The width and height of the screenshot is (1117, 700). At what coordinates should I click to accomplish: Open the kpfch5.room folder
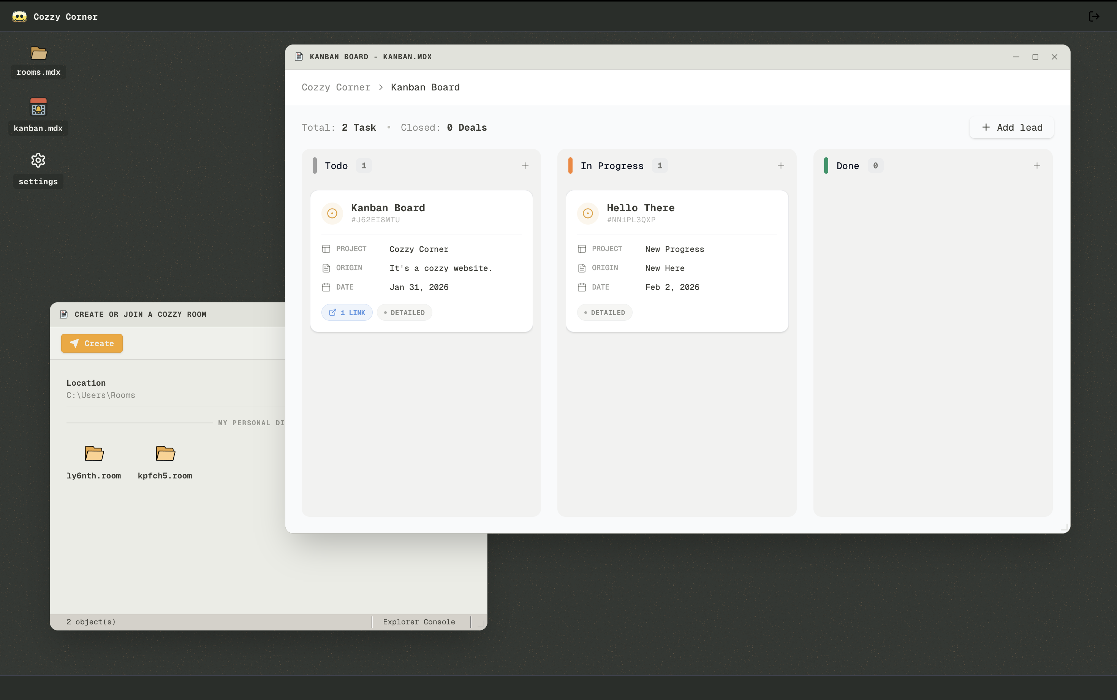[165, 454]
